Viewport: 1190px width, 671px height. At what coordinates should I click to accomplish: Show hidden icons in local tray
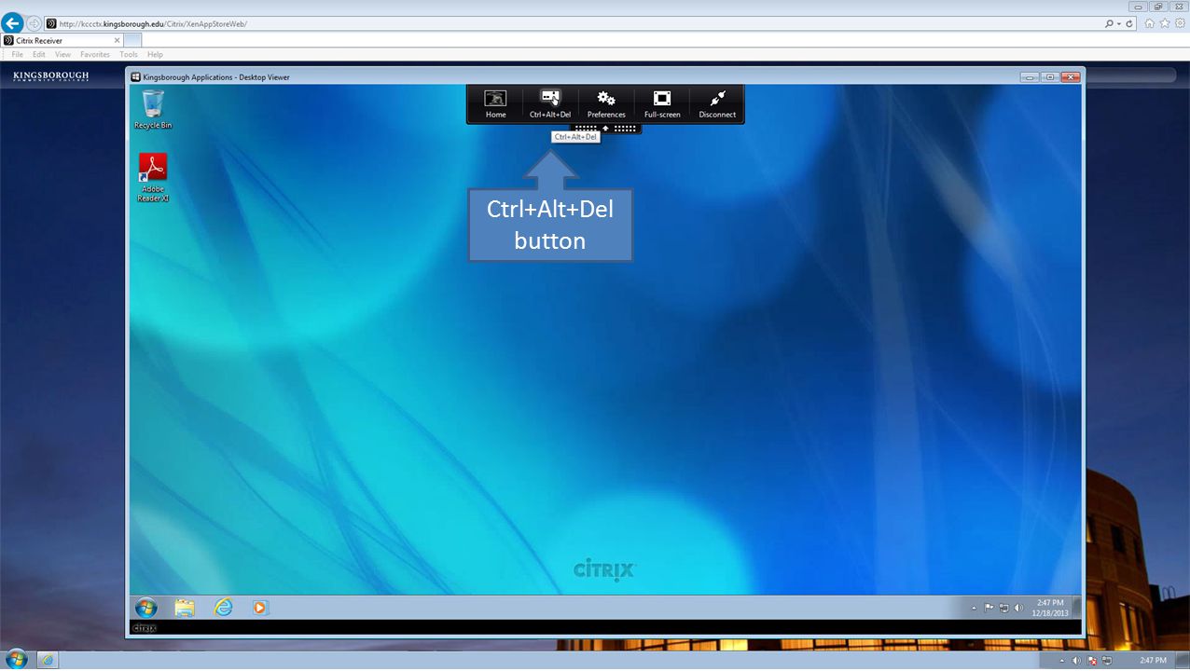coord(1061,661)
